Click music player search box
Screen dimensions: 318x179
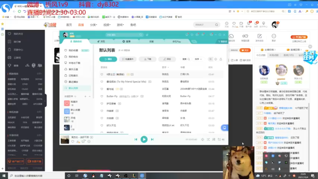point(124,35)
